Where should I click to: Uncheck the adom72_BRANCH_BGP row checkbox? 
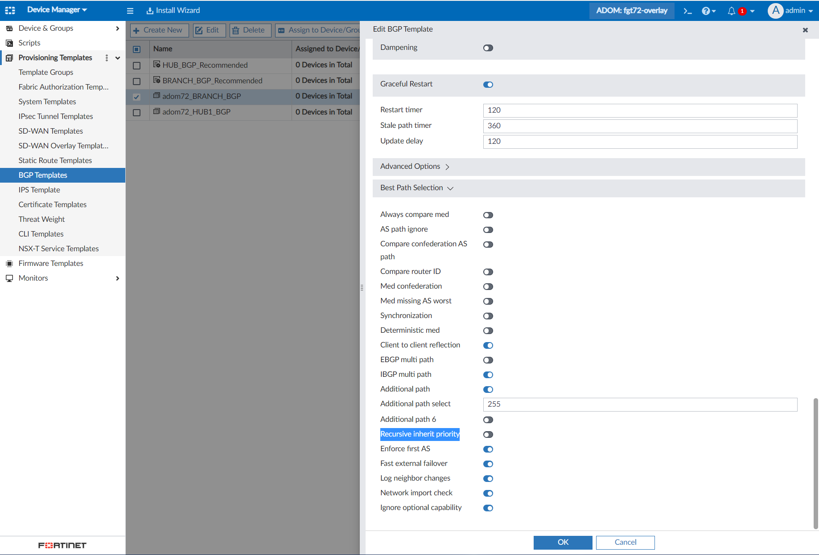tap(137, 97)
